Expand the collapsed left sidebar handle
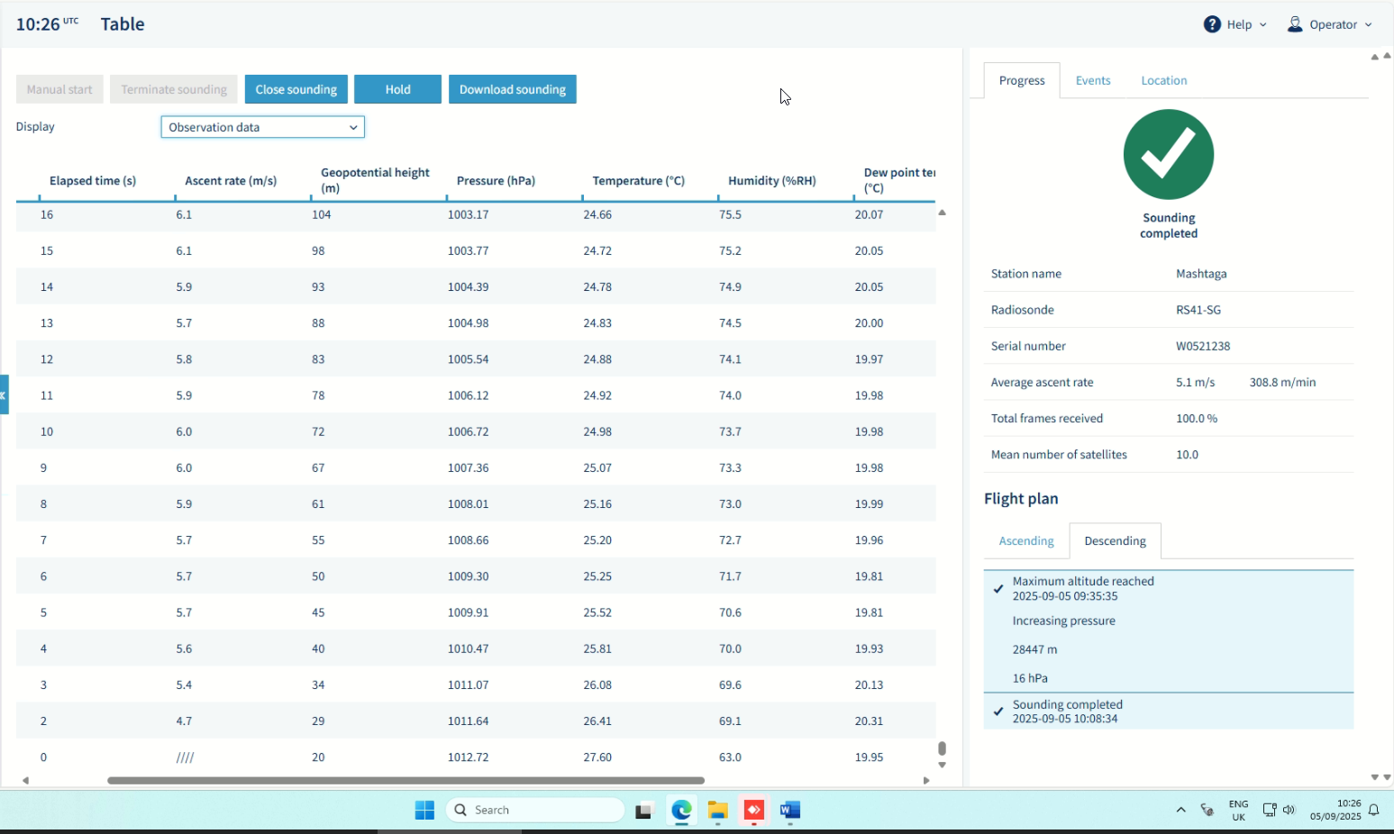This screenshot has width=1394, height=834. 5,394
